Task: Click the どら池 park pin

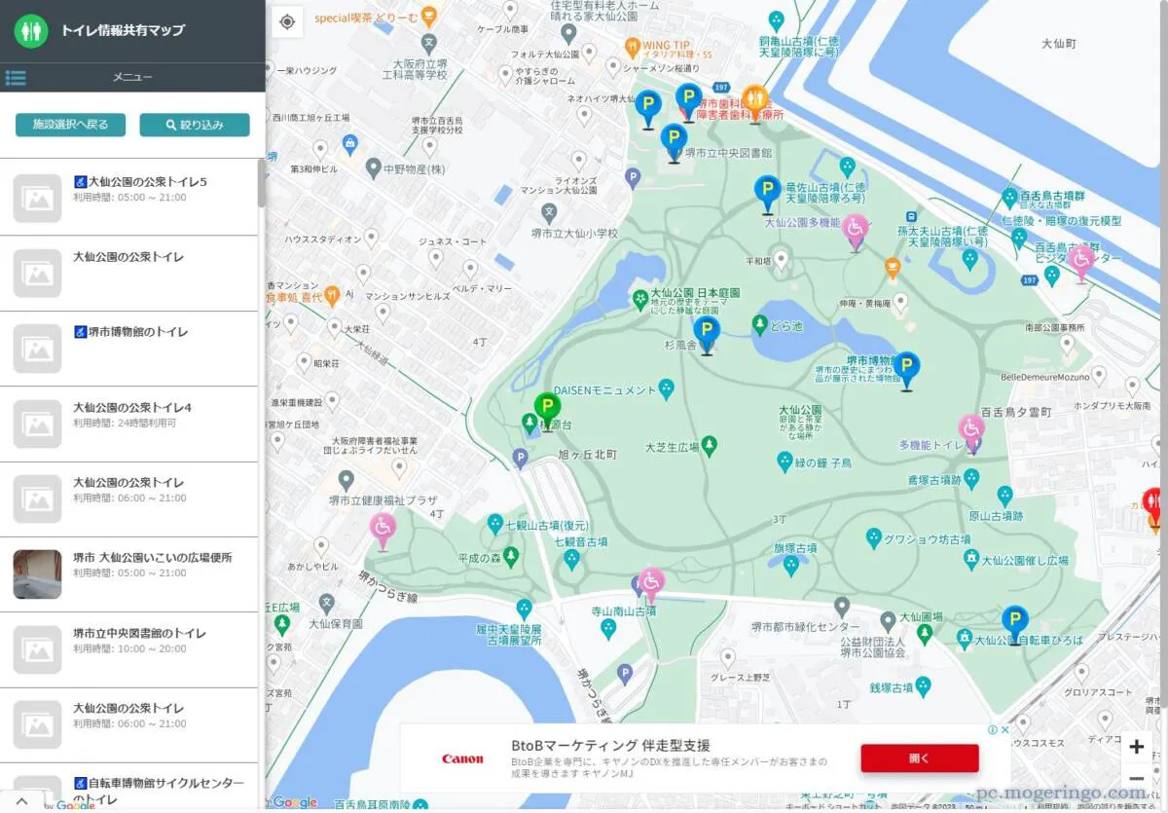Action: [x=759, y=323]
